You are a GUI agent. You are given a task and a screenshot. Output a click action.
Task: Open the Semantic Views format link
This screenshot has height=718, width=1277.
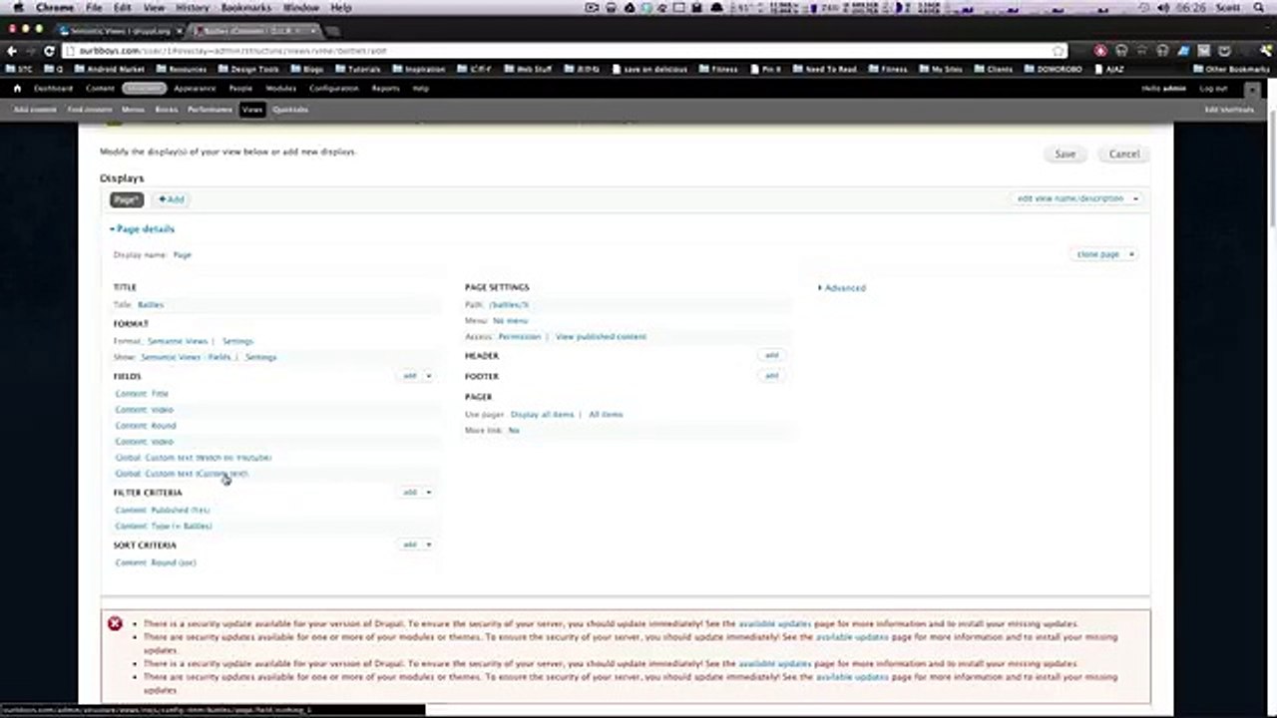178,341
